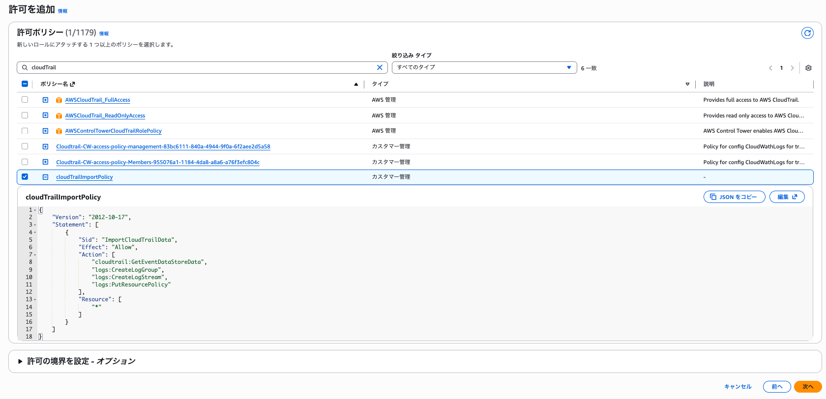Sort by policy name ascending arrow
The width and height of the screenshot is (826, 399).
coord(356,85)
